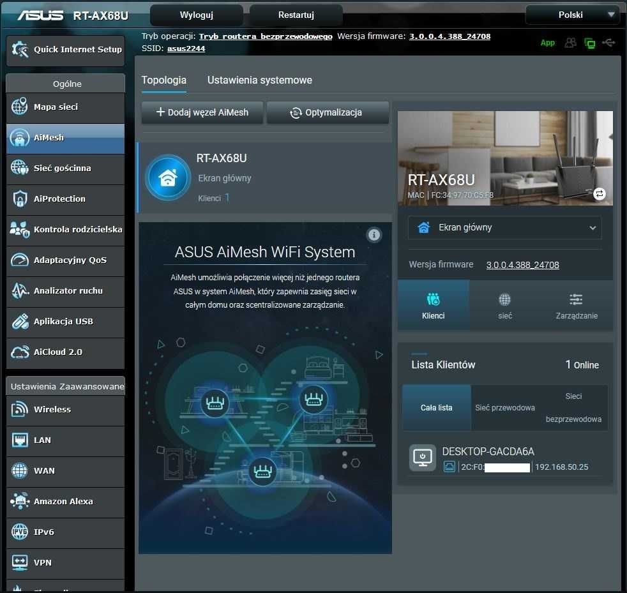The image size is (627, 593).
Task: Click the AiCloud 2.0 cloud icon
Action: click(19, 352)
